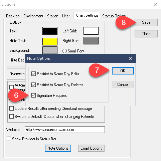161x161 pixels.
Task: Close the Note Options dialog with X
Action: [x=131, y=58]
